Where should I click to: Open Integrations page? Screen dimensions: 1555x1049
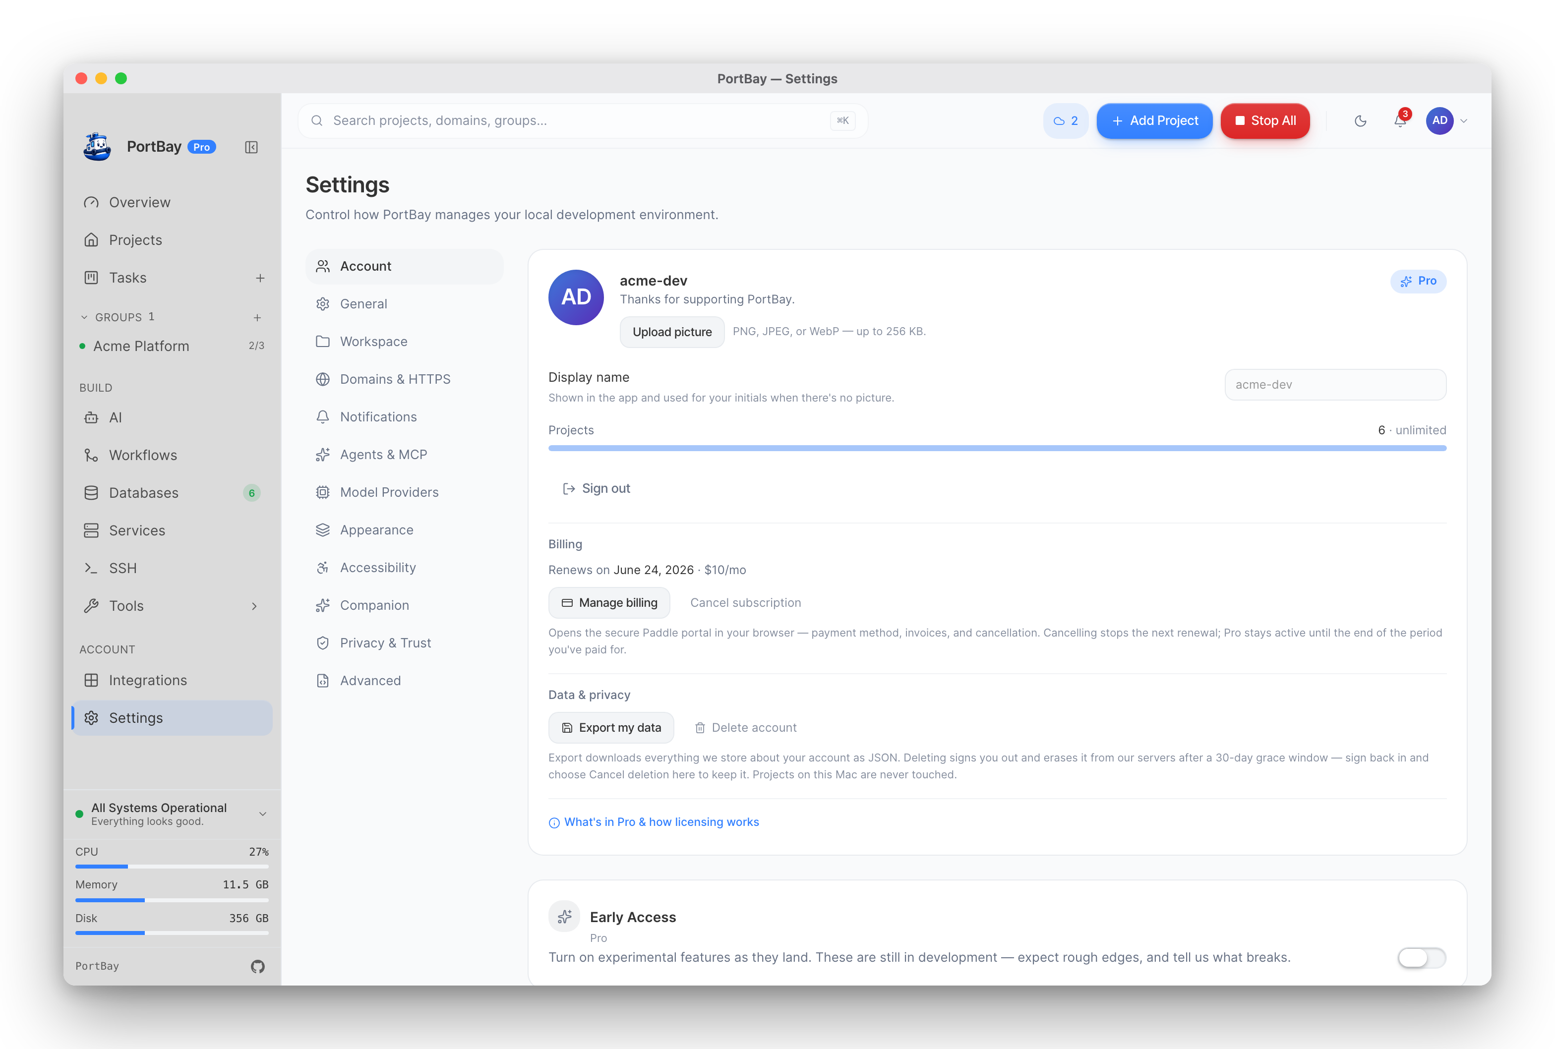point(172,680)
